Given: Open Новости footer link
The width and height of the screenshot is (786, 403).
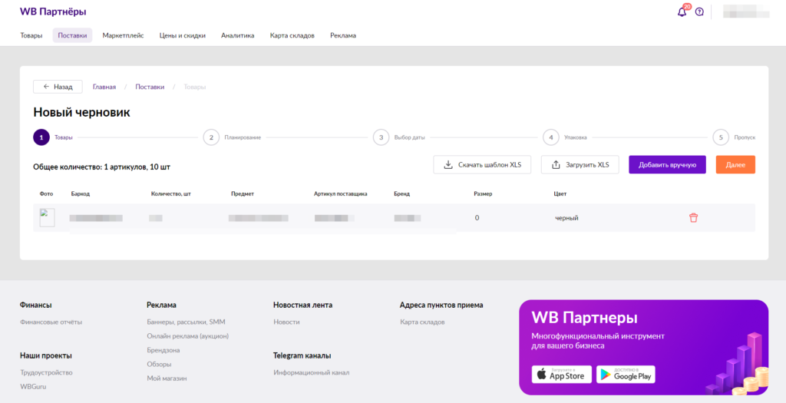Looking at the screenshot, I should [287, 322].
